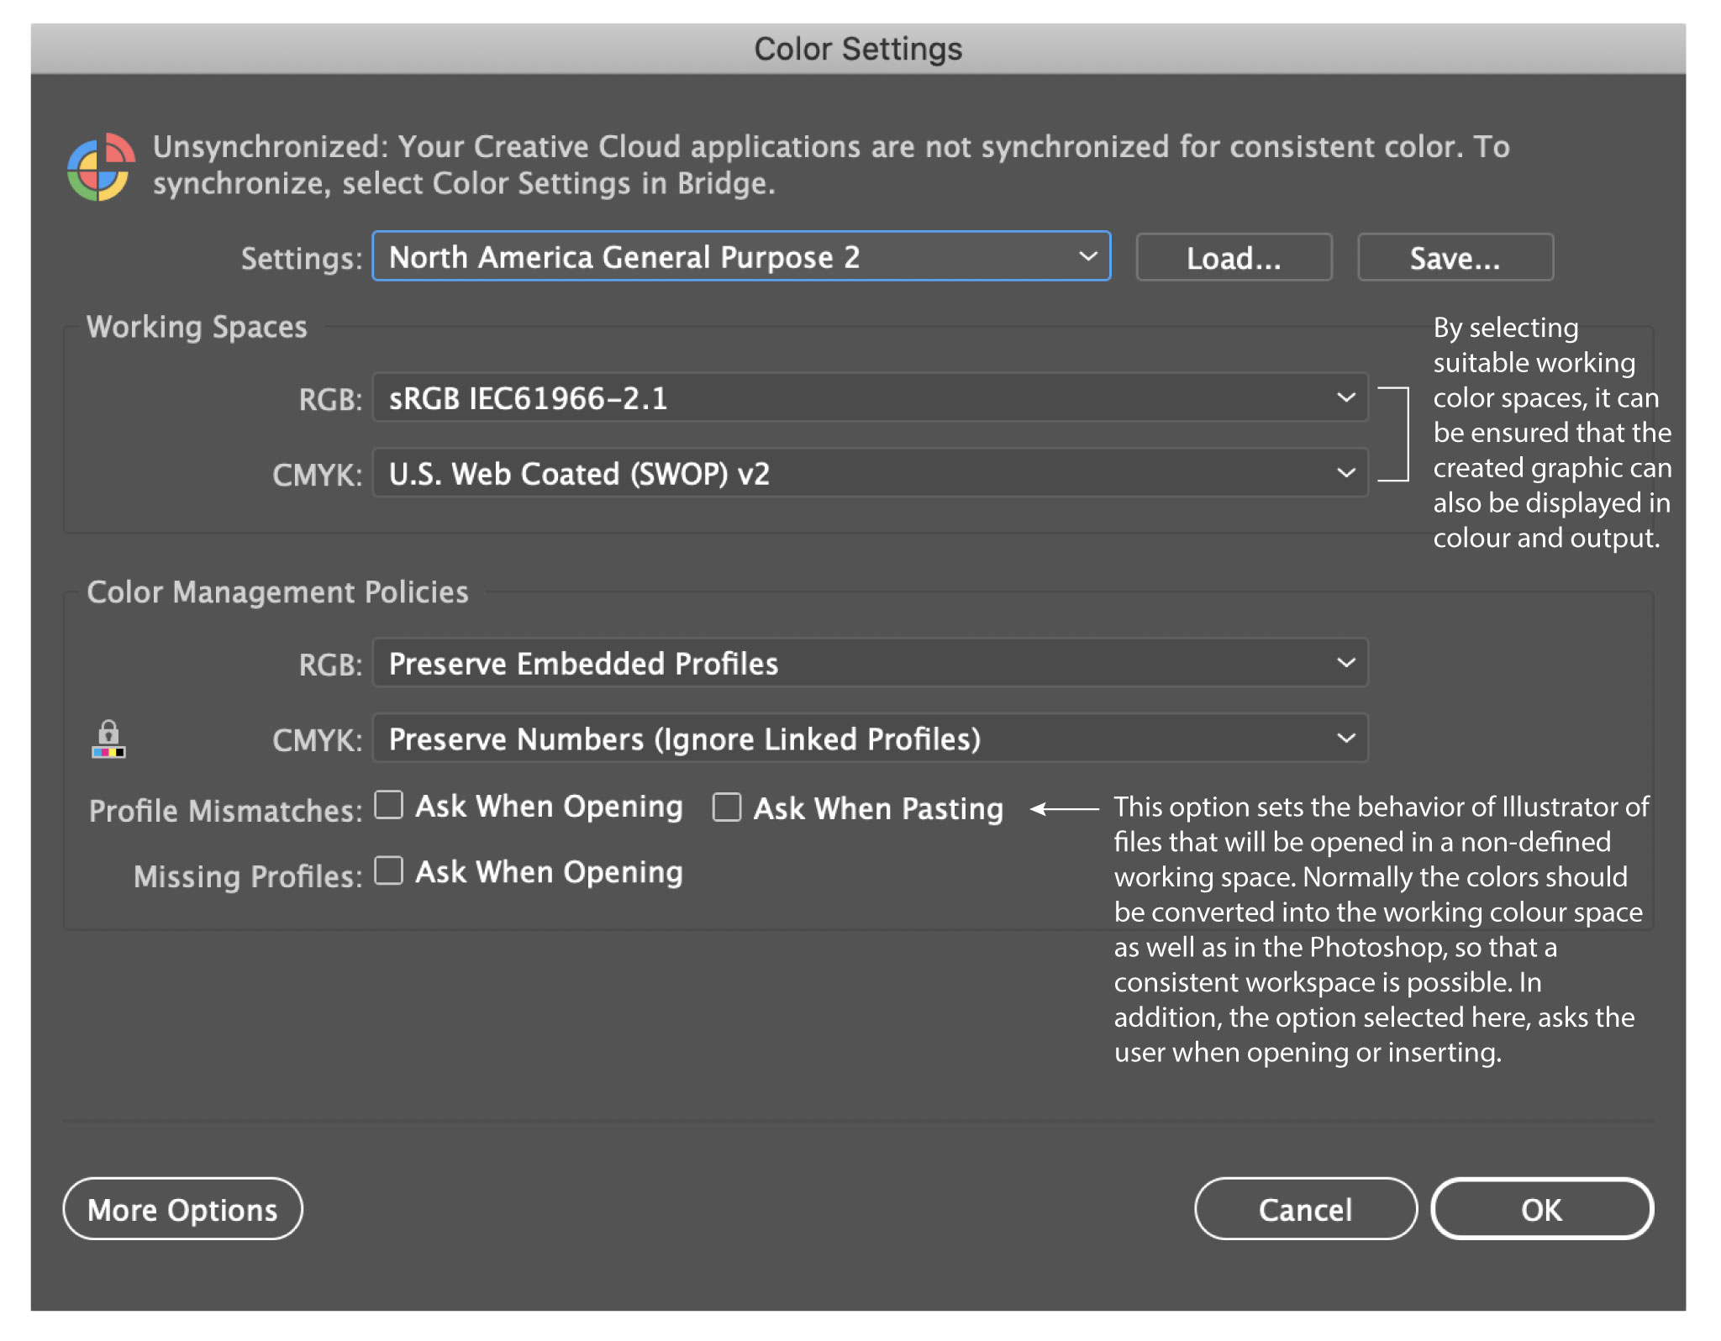Cancel the Color Settings dialog

(x=1306, y=1209)
